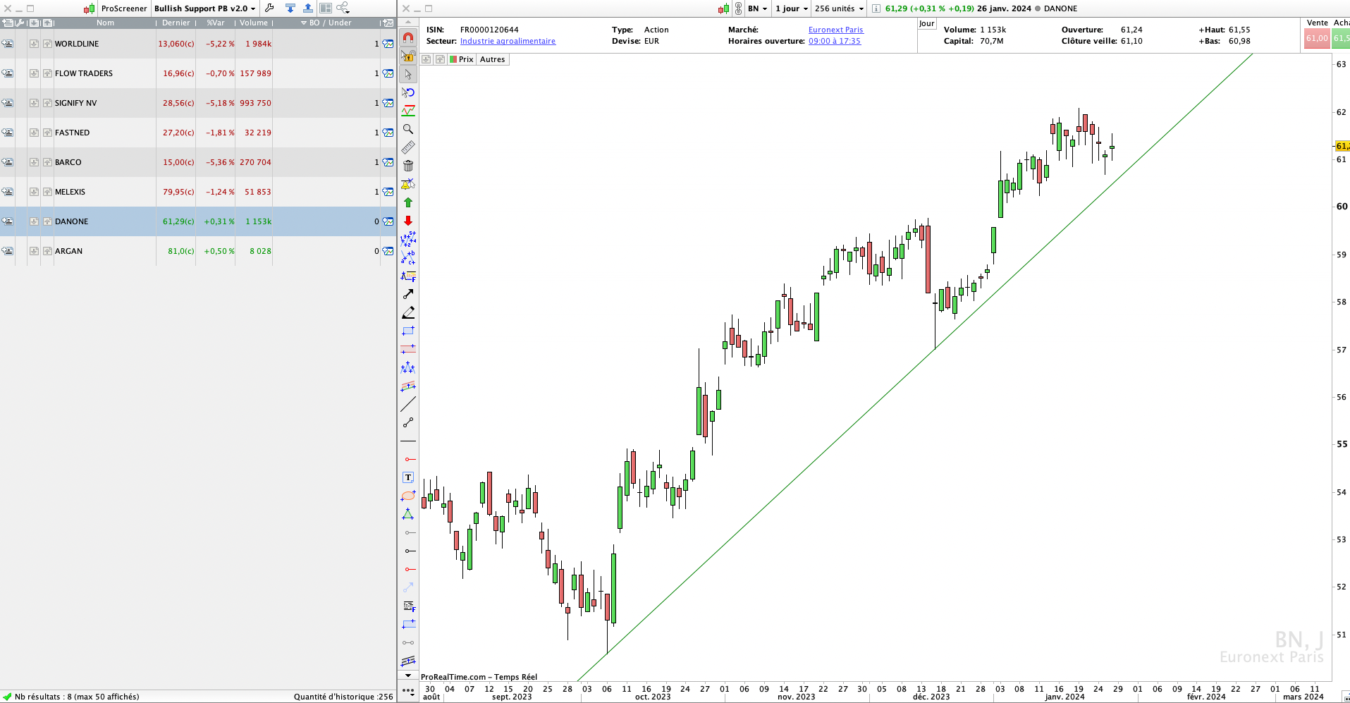Click the info icon beside the price quote

pos(876,8)
